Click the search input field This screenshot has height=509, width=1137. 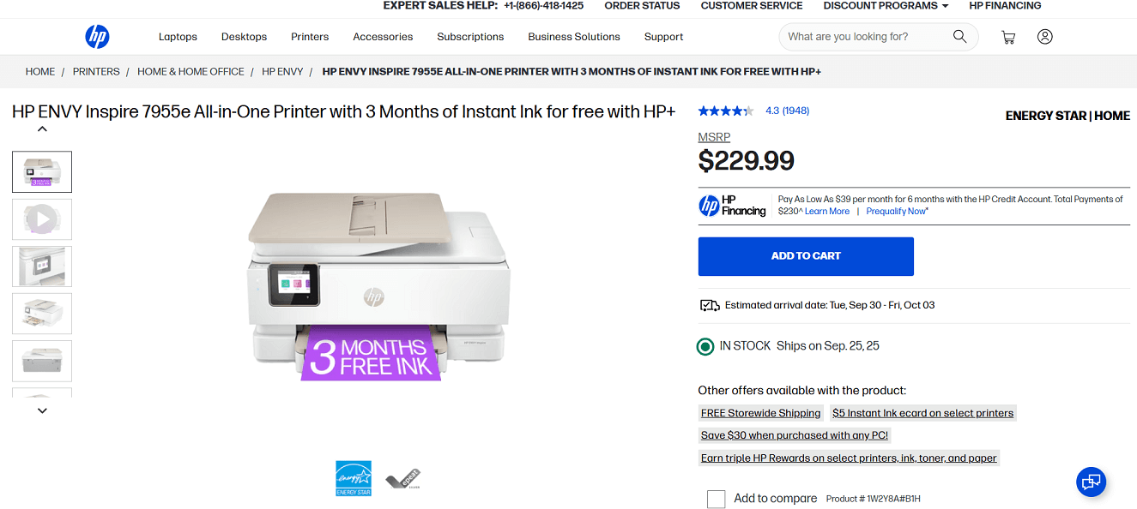click(x=862, y=36)
